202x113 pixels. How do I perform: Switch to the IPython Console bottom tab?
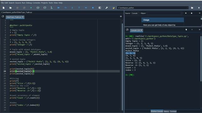(157, 111)
